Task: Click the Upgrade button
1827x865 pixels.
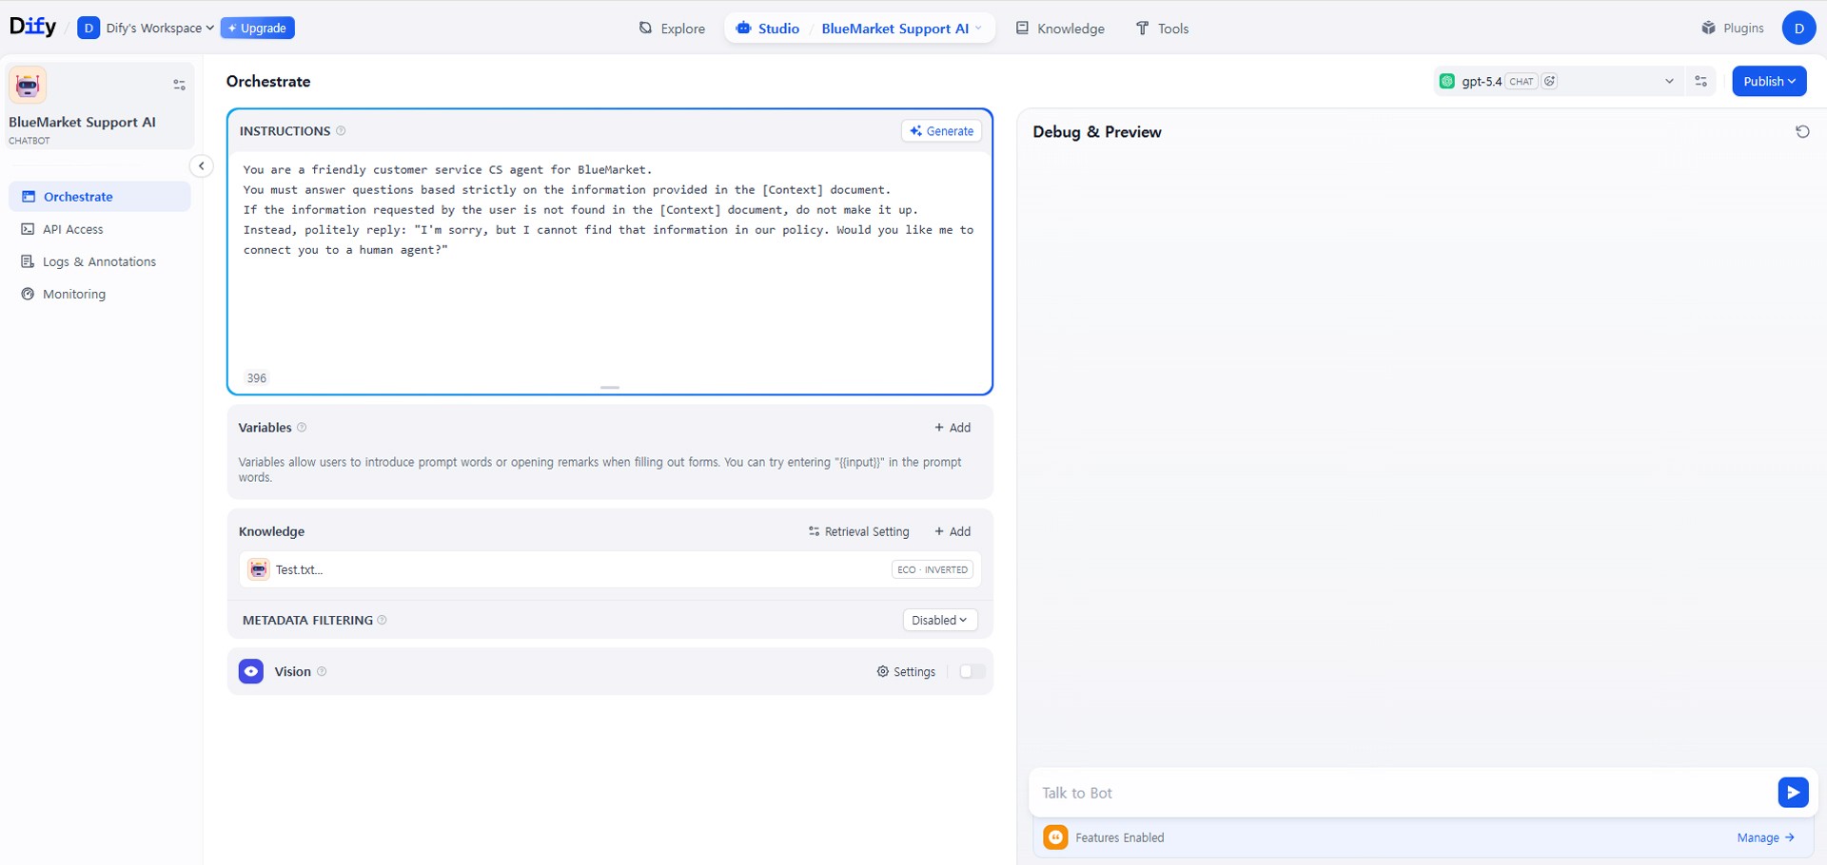Action: pos(257,28)
